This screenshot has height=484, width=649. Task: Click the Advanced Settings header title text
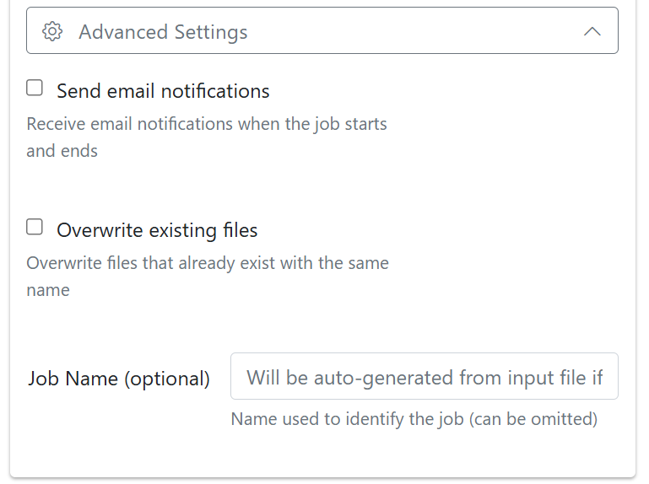click(x=163, y=32)
